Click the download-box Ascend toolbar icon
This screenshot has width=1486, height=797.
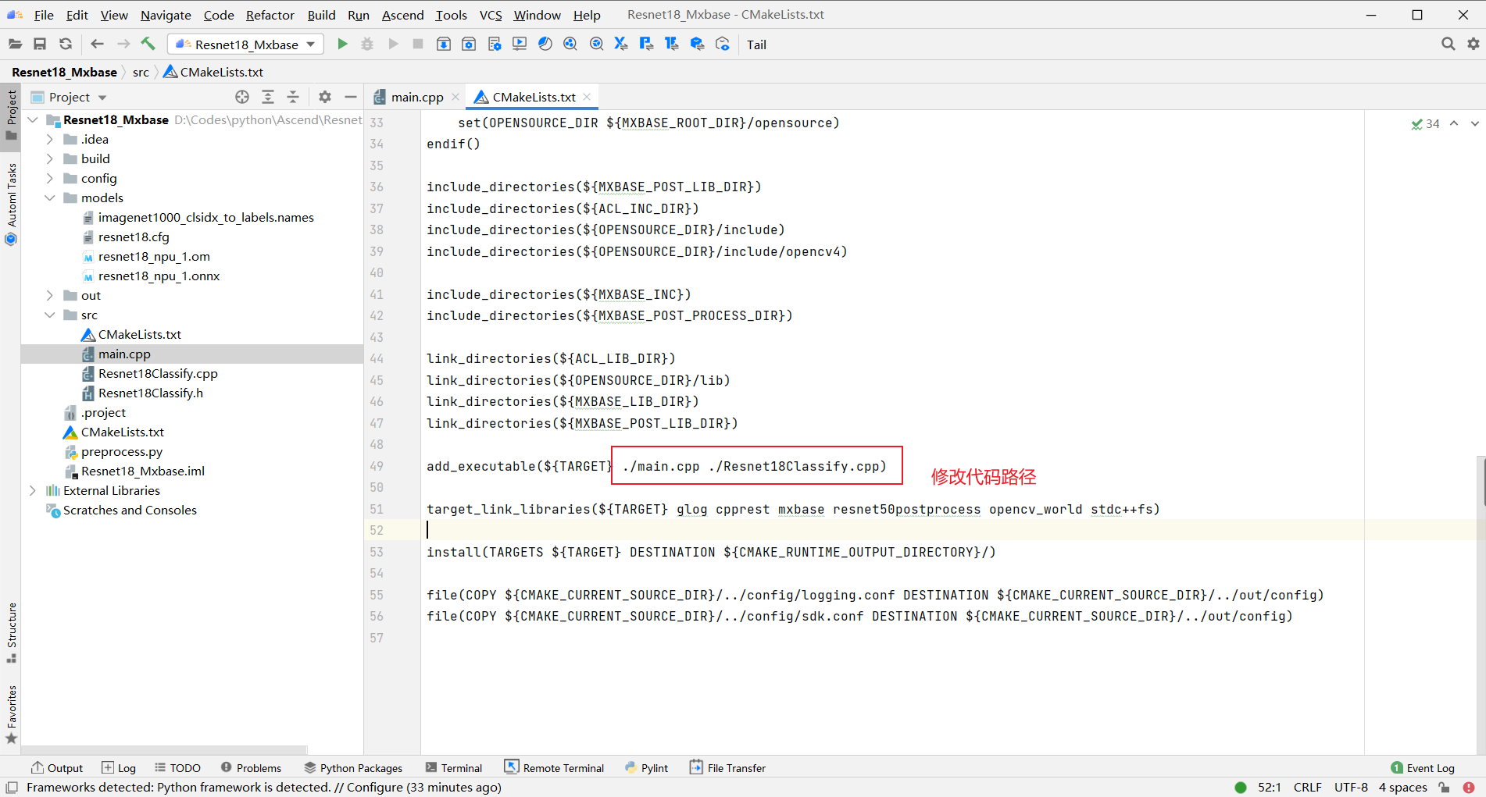pos(443,44)
